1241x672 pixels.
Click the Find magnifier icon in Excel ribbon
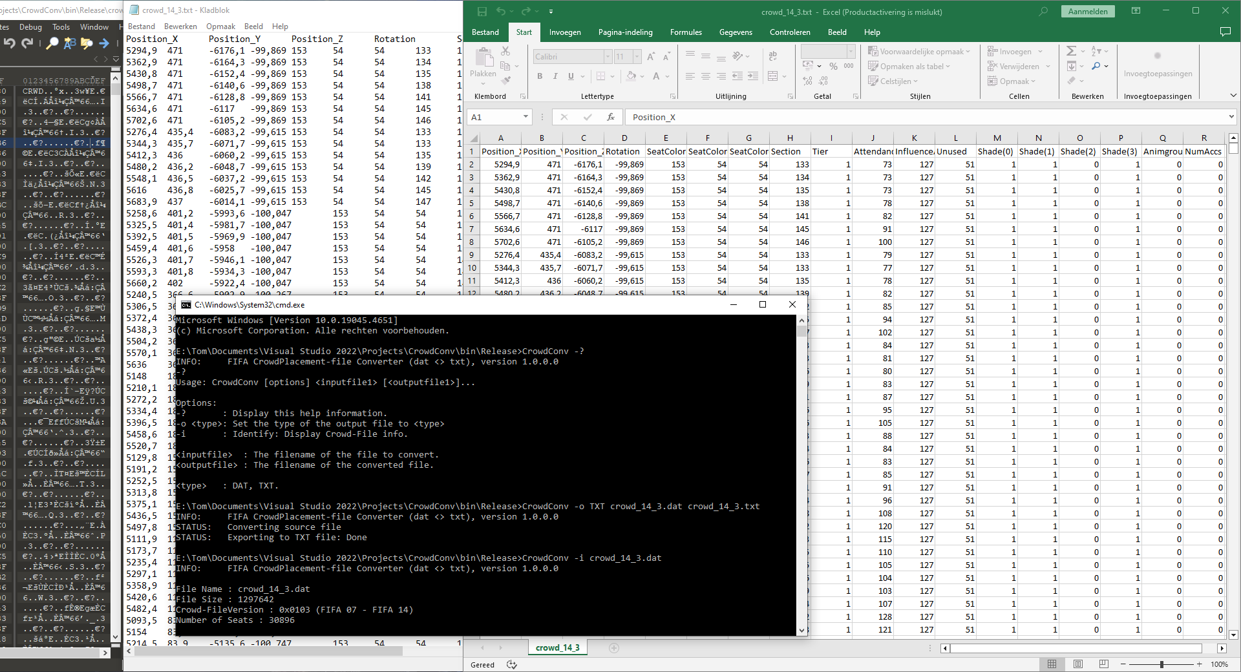tap(1096, 66)
